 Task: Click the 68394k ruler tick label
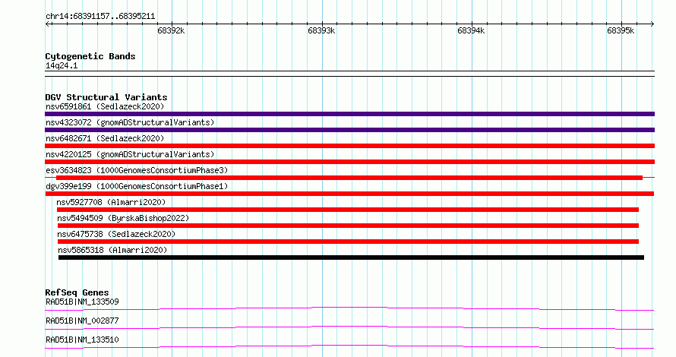[471, 30]
